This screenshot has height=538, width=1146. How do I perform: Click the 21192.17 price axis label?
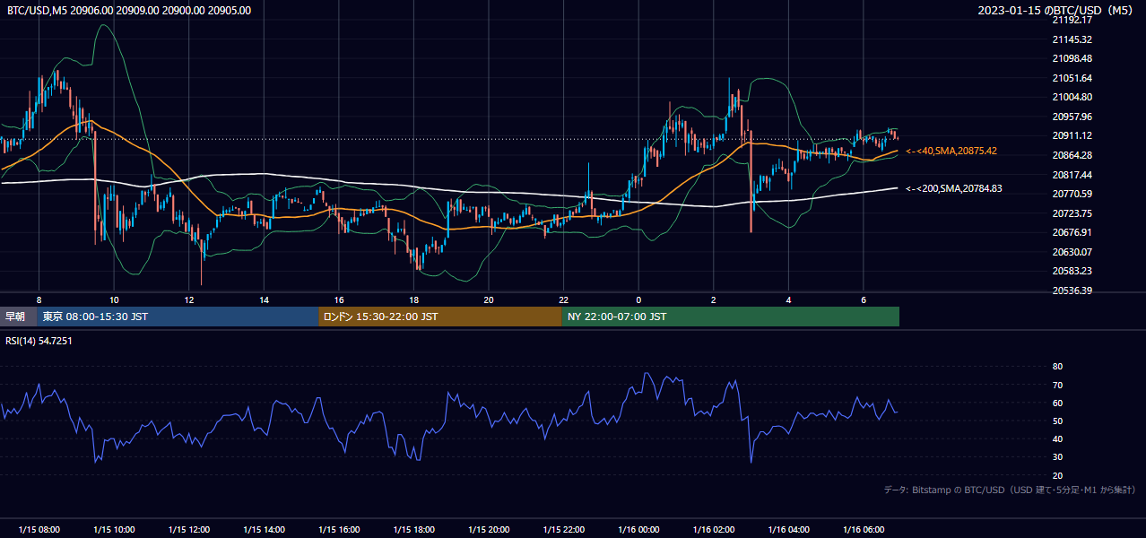click(1072, 20)
